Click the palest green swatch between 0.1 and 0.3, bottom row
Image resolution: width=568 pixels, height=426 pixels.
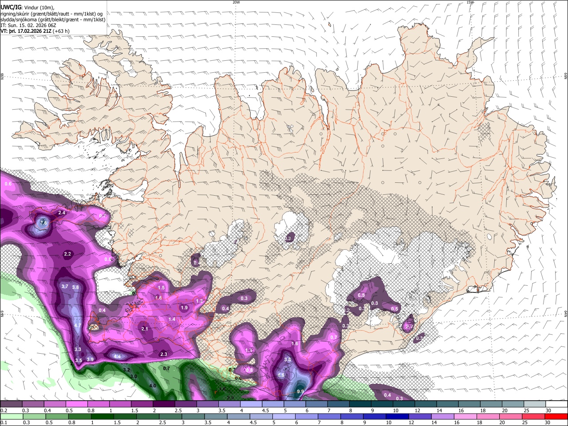tap(11, 416)
